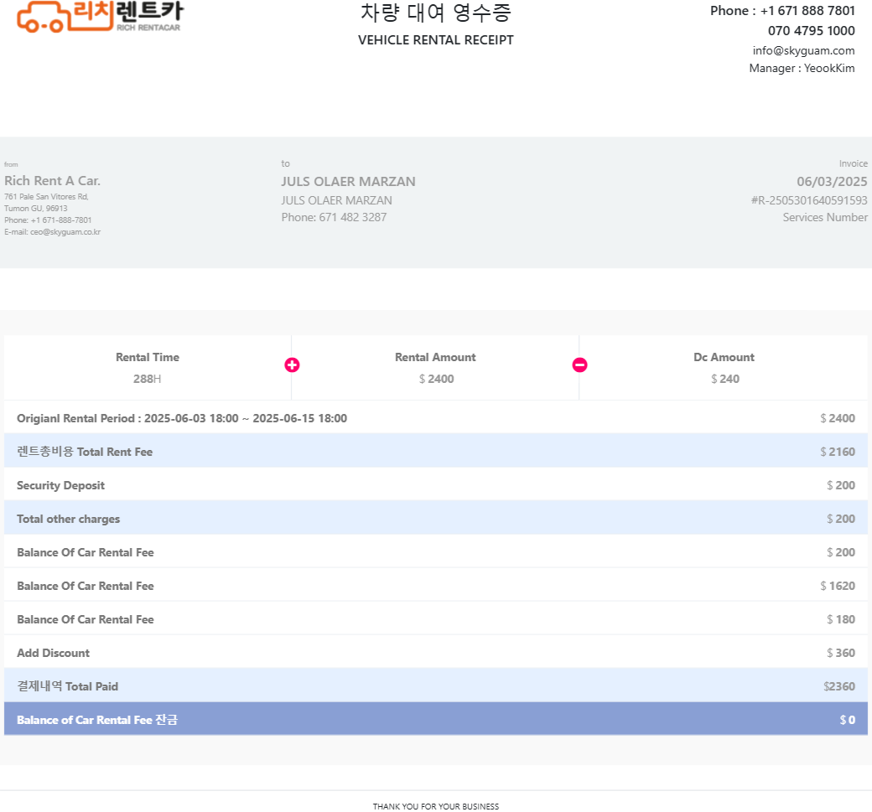Click the Rental Amount $ 2400 value
Image resolution: width=872 pixels, height=812 pixels.
pos(437,379)
